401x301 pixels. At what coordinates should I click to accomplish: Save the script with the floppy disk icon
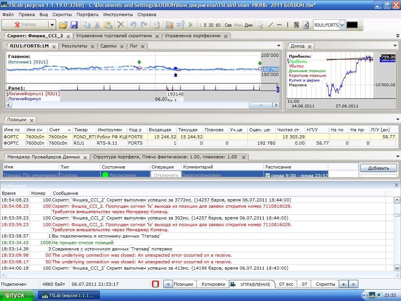click(74, 25)
